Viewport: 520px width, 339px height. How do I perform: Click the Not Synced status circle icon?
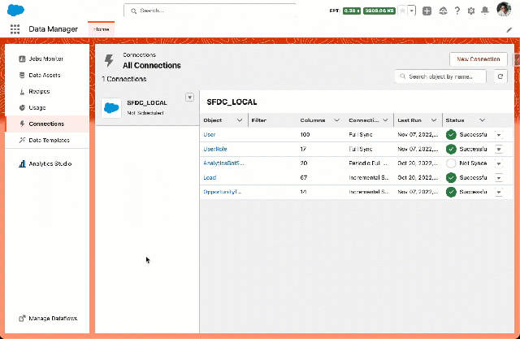[451, 163]
